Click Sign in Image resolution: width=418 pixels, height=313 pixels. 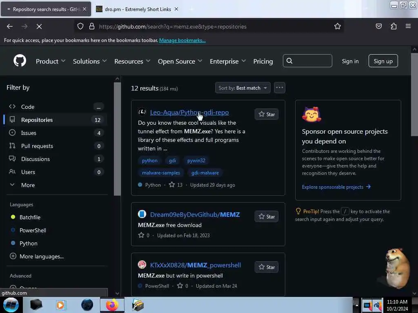pos(350,61)
